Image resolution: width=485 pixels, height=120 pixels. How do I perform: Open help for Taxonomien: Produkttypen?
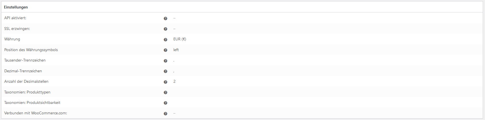165,92
